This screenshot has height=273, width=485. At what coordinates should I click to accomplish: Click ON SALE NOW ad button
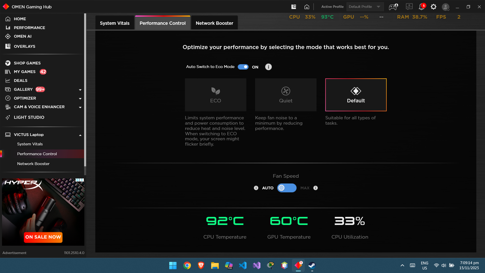[x=43, y=237]
